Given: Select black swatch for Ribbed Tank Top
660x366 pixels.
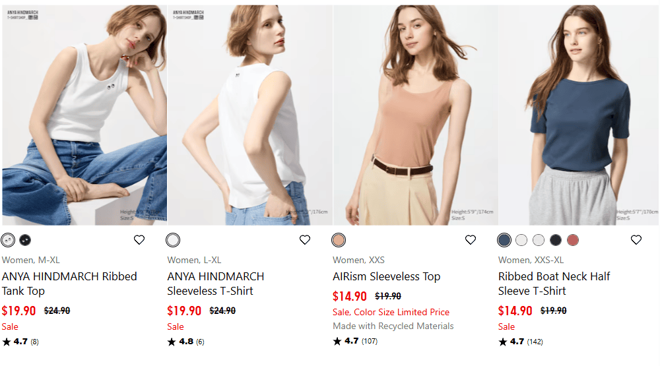Looking at the screenshot, I should (x=25, y=240).
